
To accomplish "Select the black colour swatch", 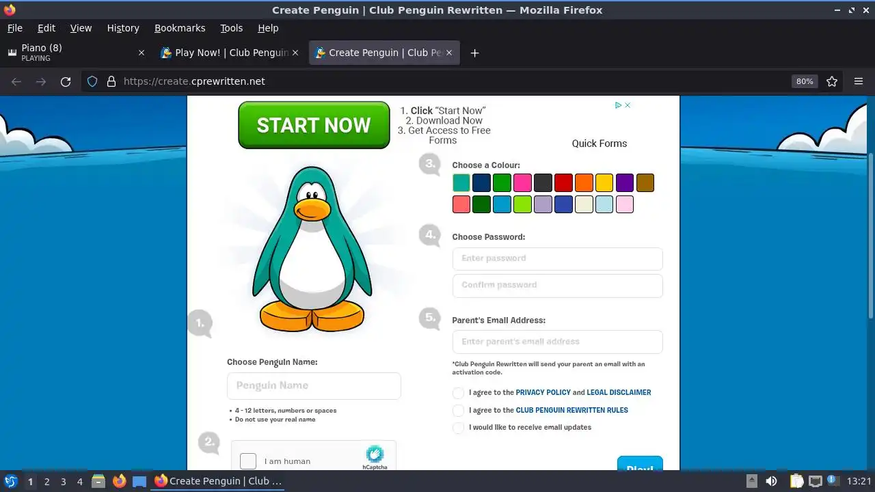I will (543, 183).
